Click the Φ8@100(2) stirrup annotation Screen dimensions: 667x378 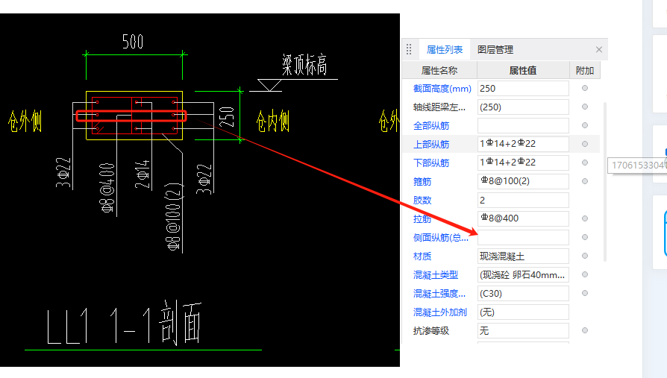pyautogui.click(x=174, y=216)
